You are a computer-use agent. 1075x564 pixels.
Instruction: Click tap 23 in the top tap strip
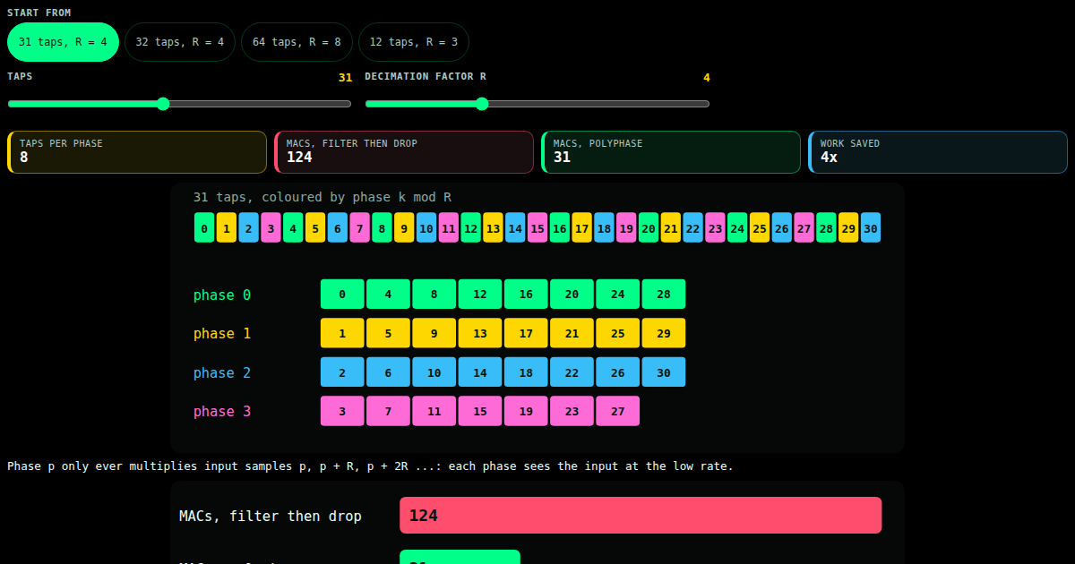(x=715, y=227)
